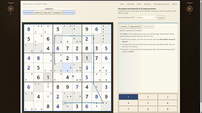Viewport: 202px width, 113px height.
Task: Select digit 1 on the number pad
Action: pyautogui.click(x=128, y=97)
